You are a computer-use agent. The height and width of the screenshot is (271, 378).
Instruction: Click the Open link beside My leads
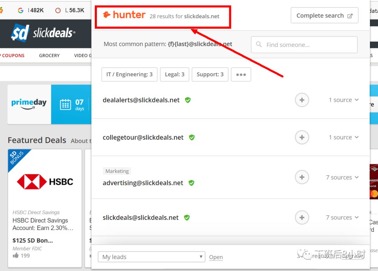click(x=216, y=257)
